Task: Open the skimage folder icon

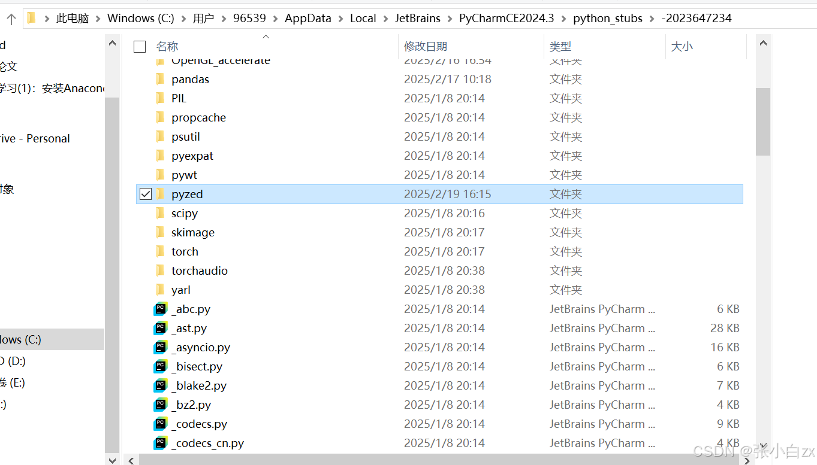Action: coord(159,232)
